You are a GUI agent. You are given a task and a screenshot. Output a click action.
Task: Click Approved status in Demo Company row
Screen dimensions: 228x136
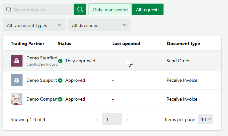coord(75,99)
